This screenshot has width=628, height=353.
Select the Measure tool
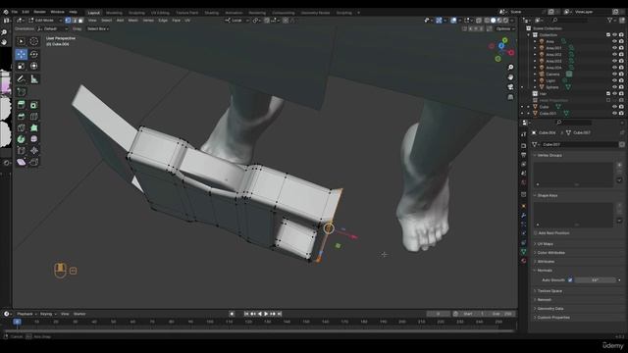pos(34,79)
